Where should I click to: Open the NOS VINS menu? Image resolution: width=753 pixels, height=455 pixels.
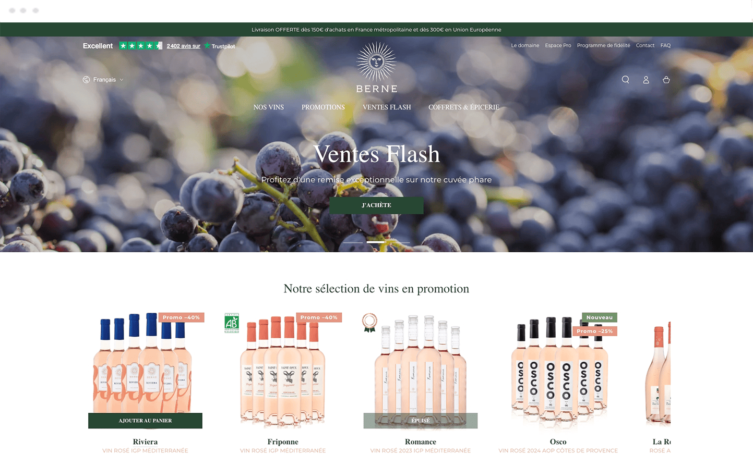[269, 107]
